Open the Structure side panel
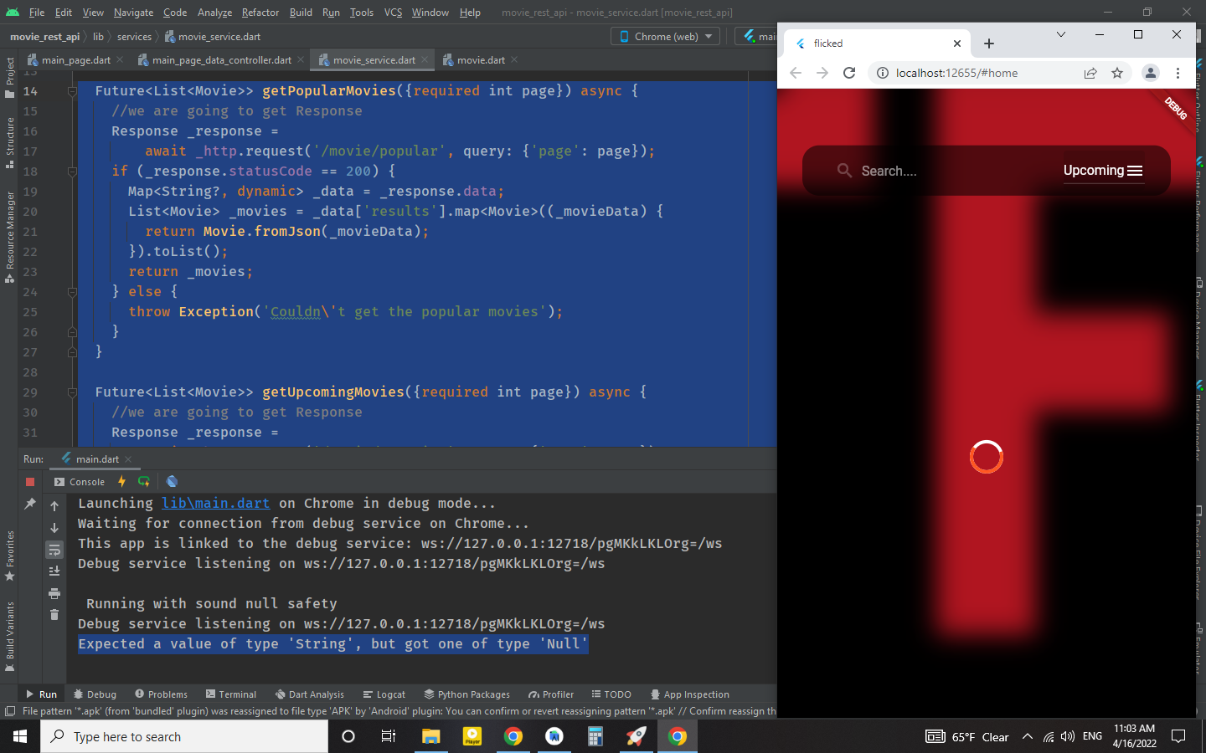The height and width of the screenshot is (753, 1206). [10, 143]
